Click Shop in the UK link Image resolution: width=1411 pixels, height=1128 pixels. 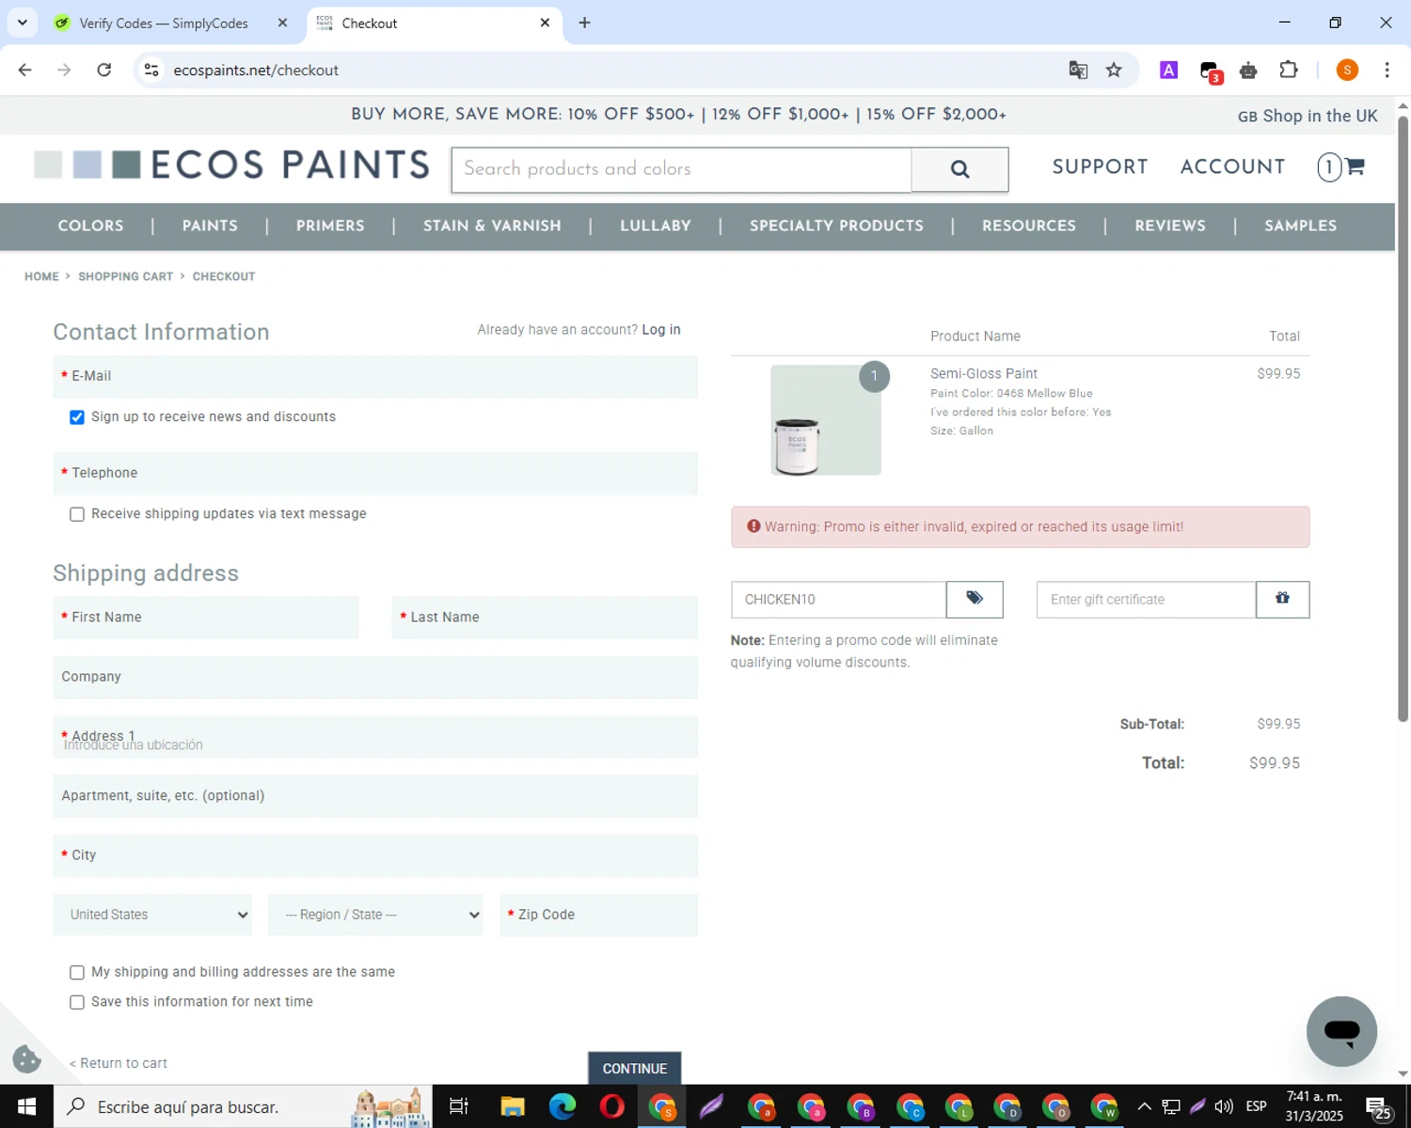pos(1308,116)
